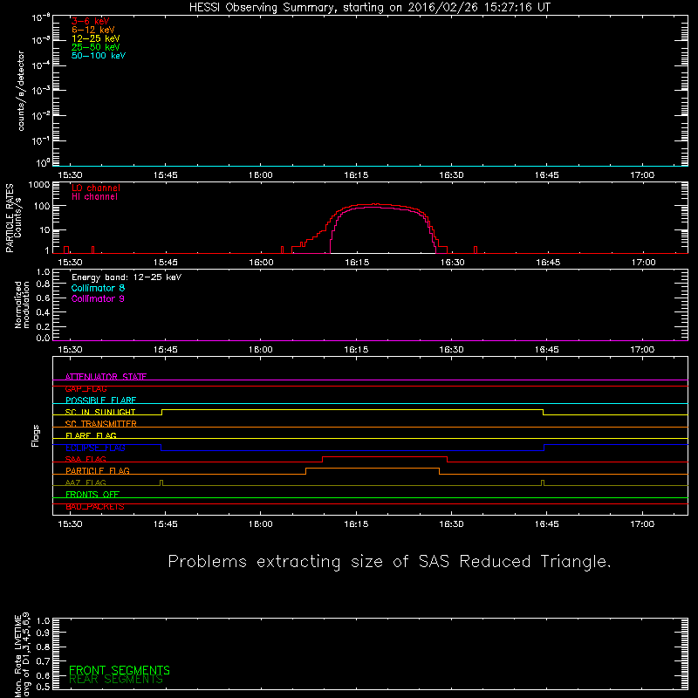Click the 16:15 tick label under the Flags panel

point(356,524)
